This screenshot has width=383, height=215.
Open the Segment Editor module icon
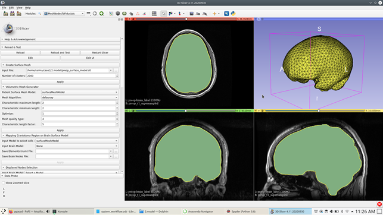(144, 14)
